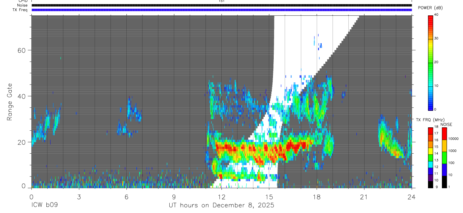Click the "3" tick on UT hours axis

click(x=79, y=196)
